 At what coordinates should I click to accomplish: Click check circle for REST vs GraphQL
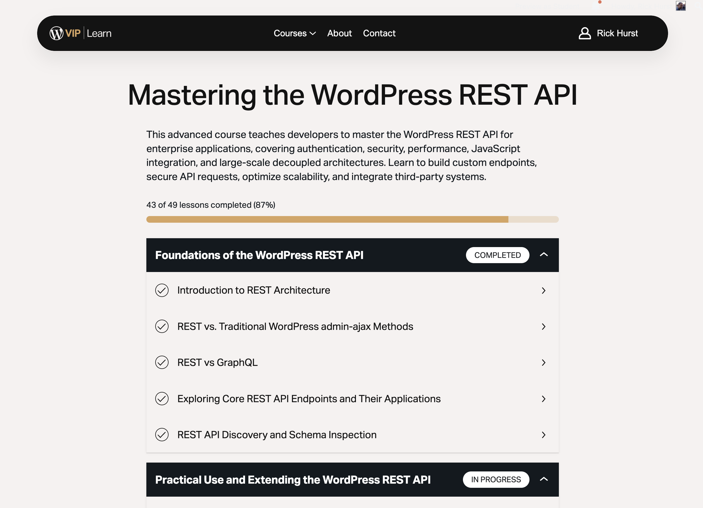[x=162, y=362]
